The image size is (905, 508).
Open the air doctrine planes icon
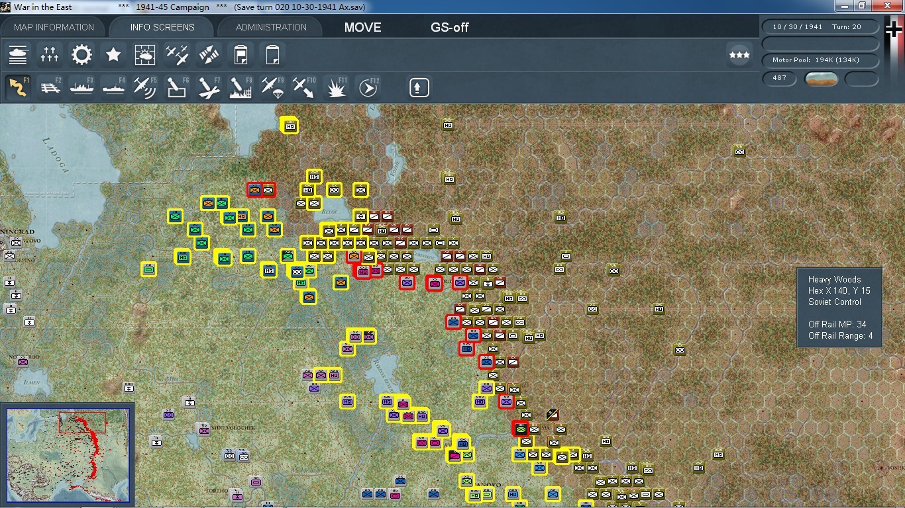pyautogui.click(x=177, y=54)
